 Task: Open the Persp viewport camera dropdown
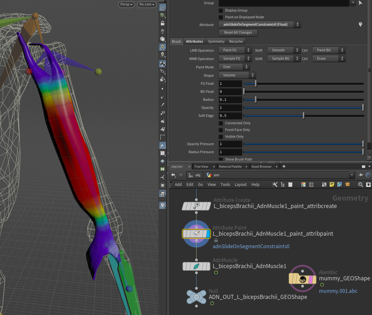coord(126,4)
